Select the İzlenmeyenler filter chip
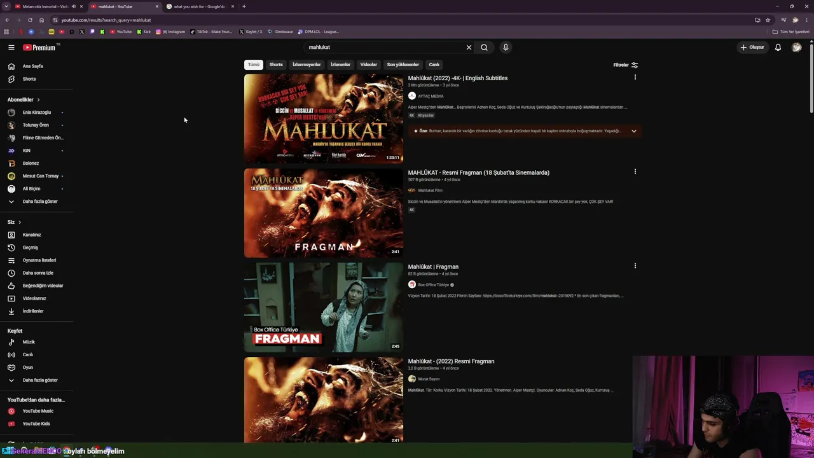Viewport: 814px width, 458px height. coord(307,65)
